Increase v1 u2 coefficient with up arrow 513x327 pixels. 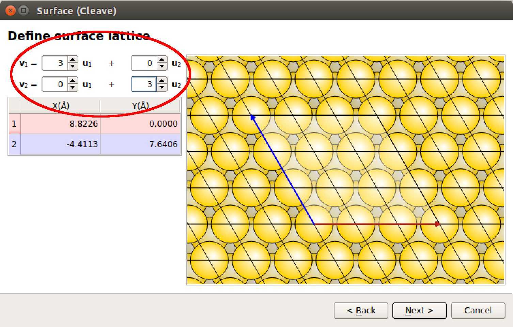point(162,60)
